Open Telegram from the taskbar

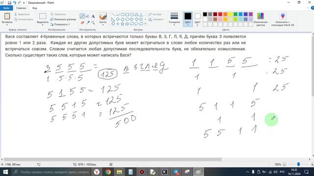tap(176, 172)
